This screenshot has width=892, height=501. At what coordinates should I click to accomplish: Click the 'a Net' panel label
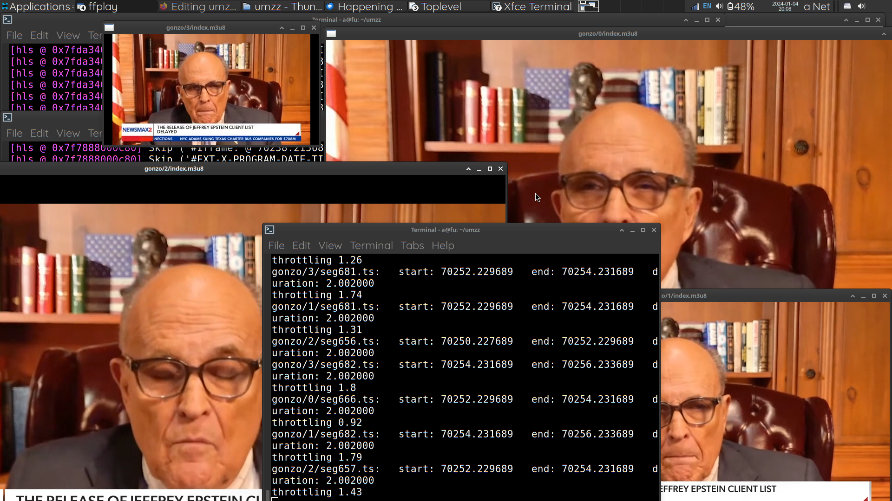click(x=817, y=6)
